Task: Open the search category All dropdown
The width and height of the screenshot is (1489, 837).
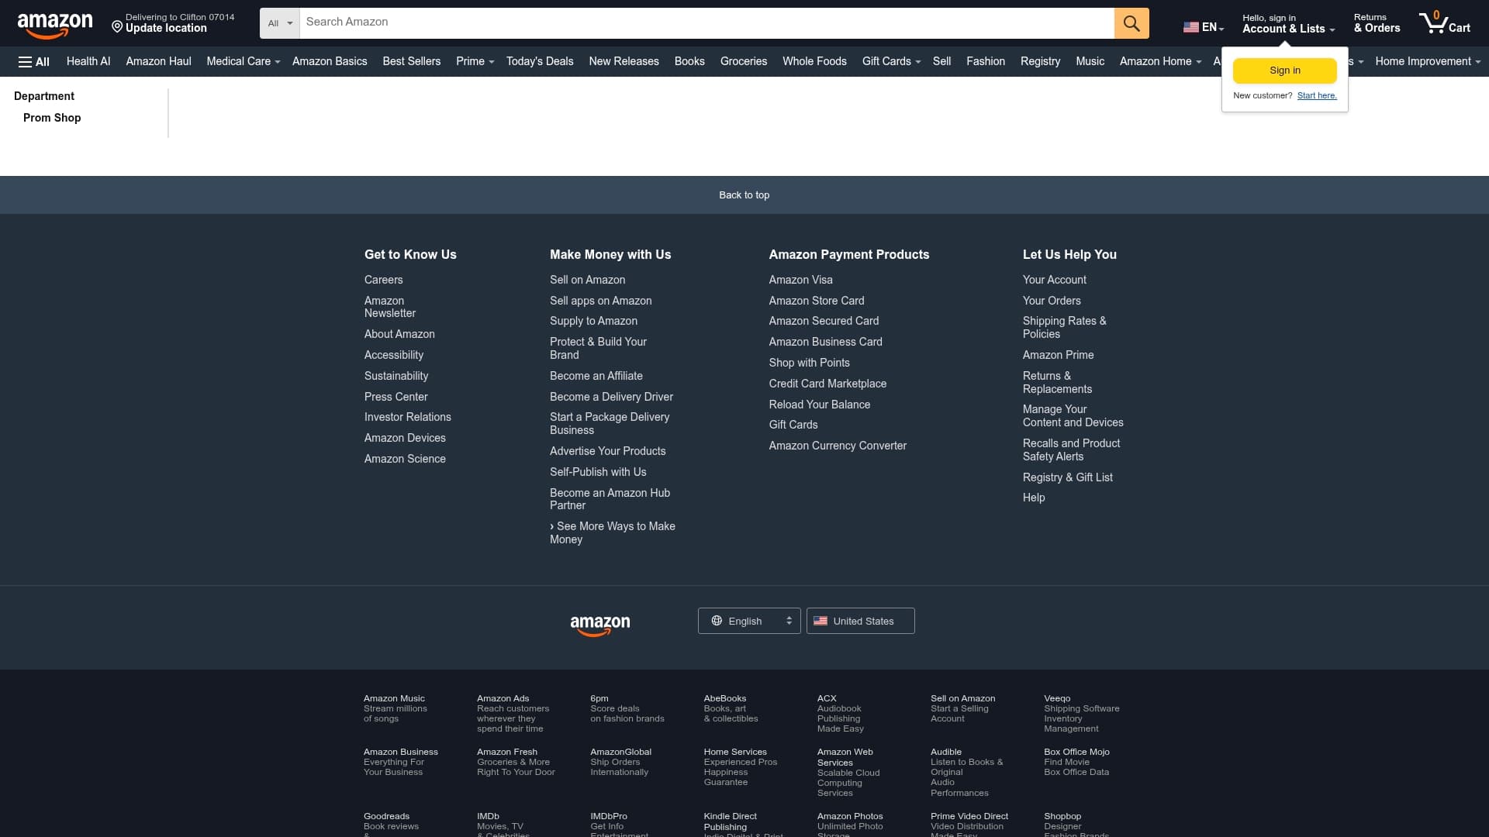Action: pos(280,23)
